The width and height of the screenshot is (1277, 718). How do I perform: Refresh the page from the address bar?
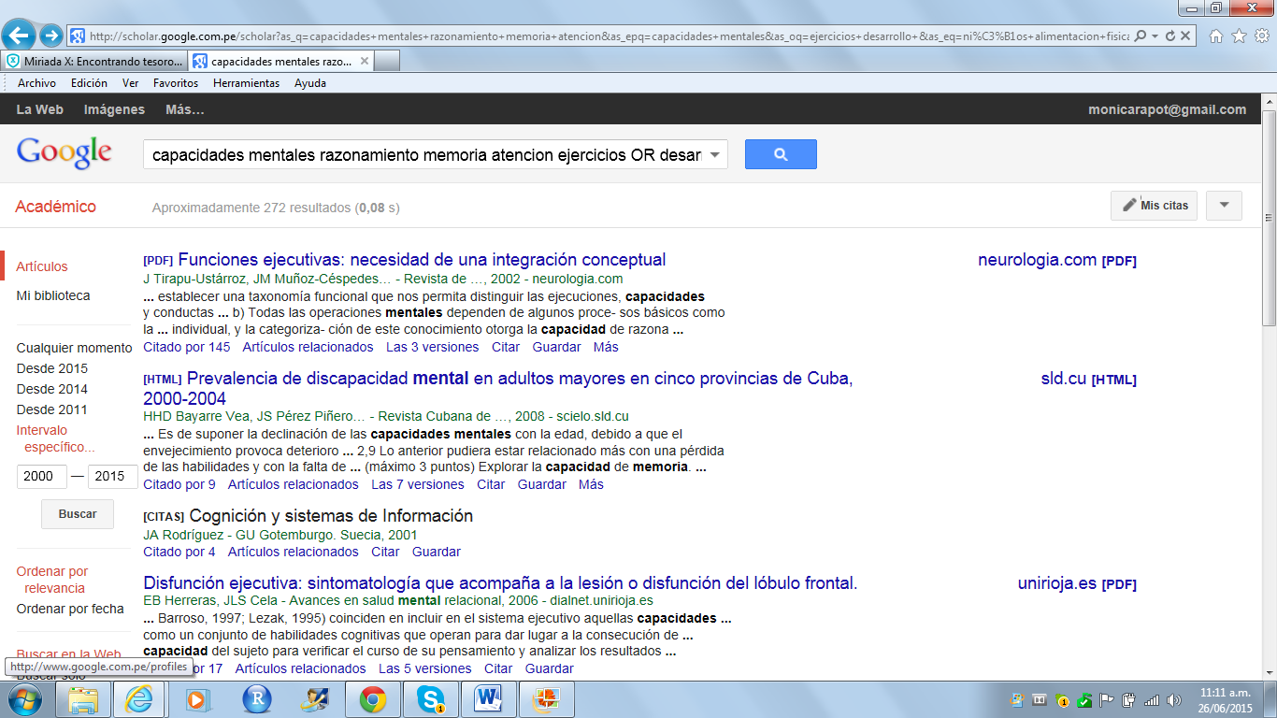(x=1170, y=36)
